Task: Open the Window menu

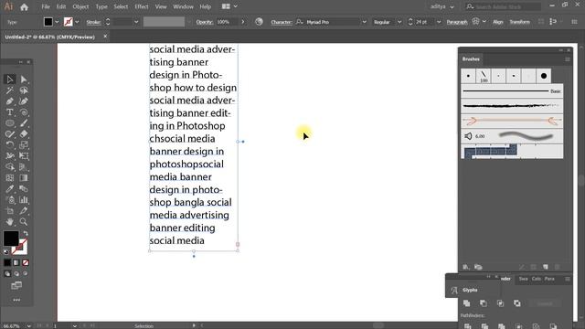Action: pyautogui.click(x=183, y=6)
